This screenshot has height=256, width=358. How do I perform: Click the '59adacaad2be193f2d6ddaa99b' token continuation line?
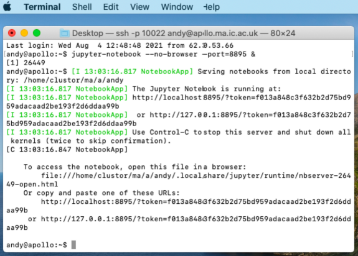[63, 106]
